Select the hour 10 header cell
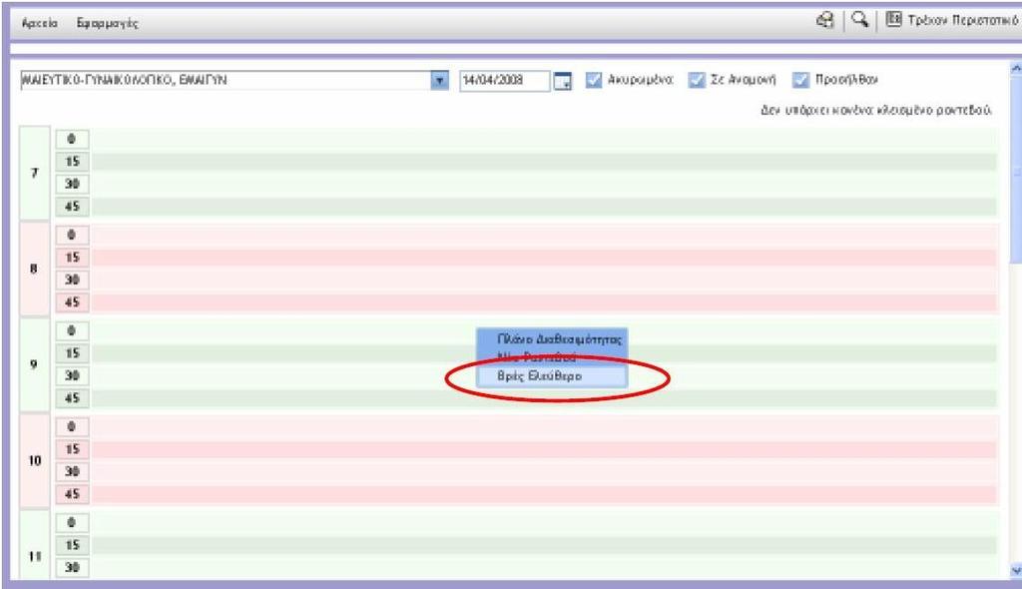Screen dimensions: 1022x589 pos(35,460)
